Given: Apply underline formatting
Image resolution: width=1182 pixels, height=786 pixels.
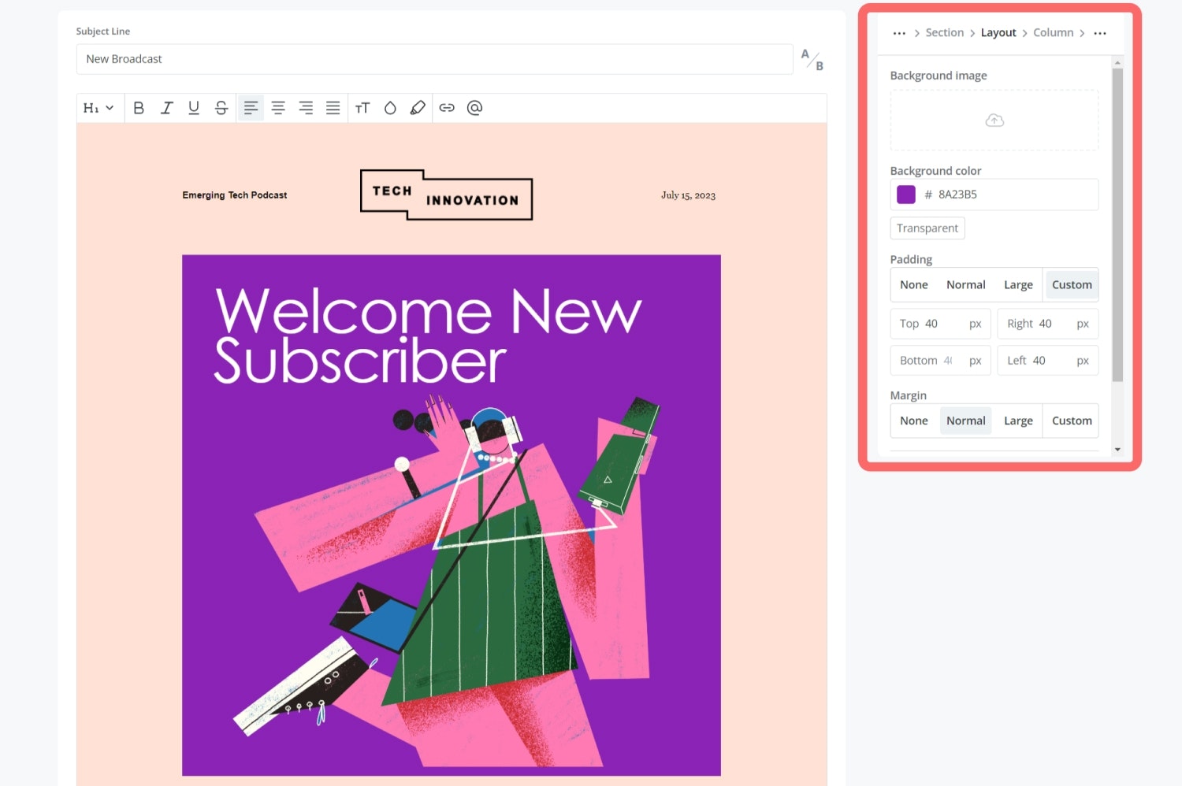Looking at the screenshot, I should 194,108.
